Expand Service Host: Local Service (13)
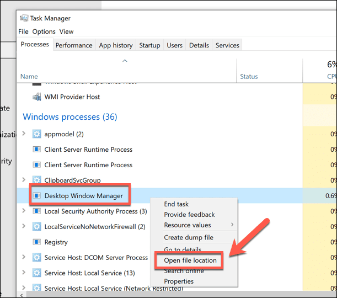Screen dimensions: 337x298 (24, 273)
